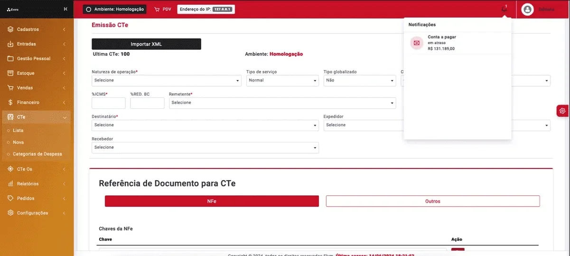Open Categorias de Despesa submenu item
The height and width of the screenshot is (256, 570).
click(37, 154)
